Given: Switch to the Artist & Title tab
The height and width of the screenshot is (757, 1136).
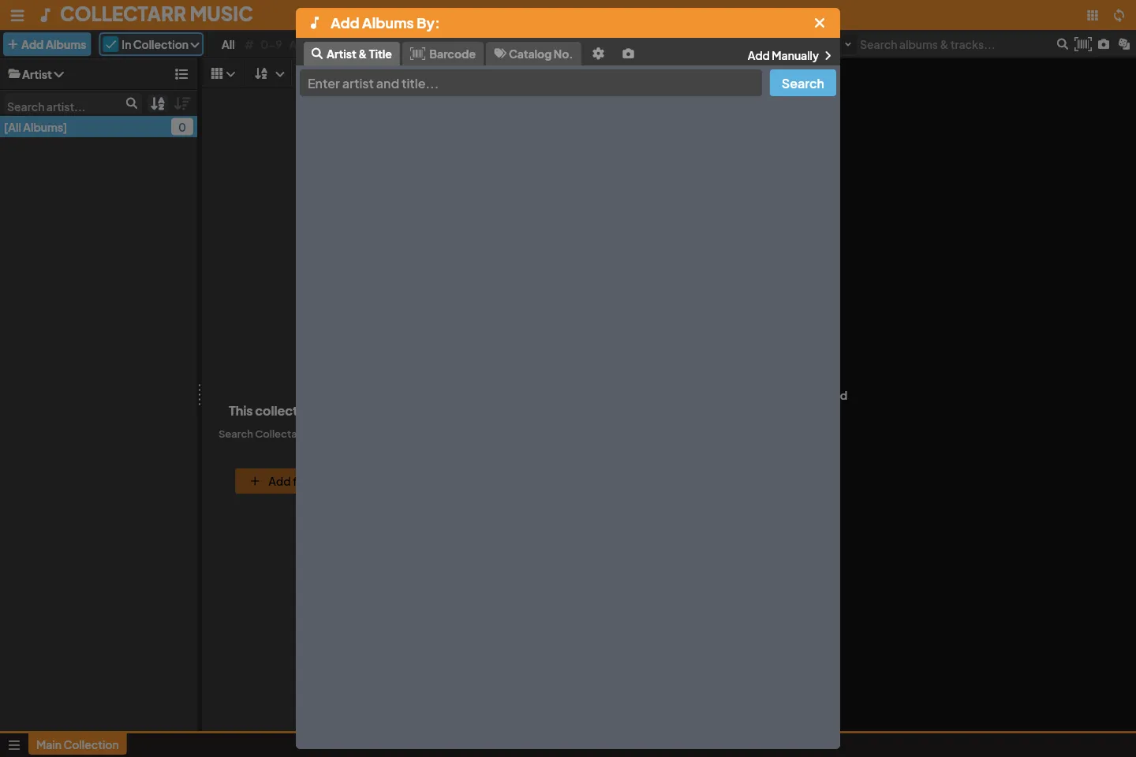Looking at the screenshot, I should pos(352,54).
